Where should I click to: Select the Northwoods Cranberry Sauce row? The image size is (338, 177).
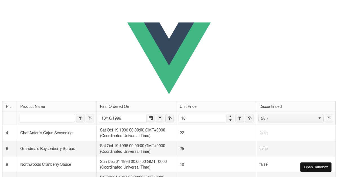click(x=169, y=164)
